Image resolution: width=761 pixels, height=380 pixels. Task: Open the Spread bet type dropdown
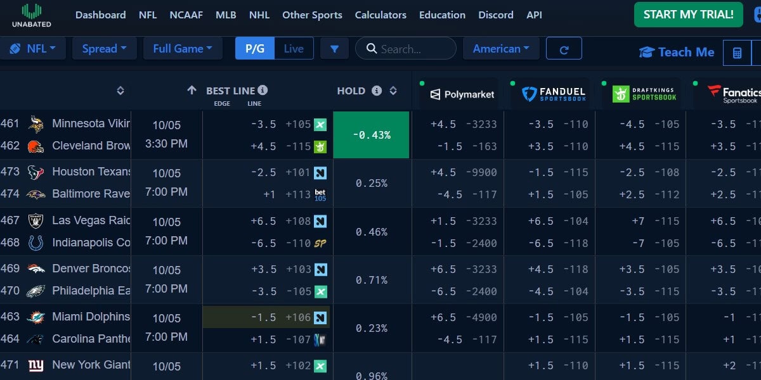(105, 49)
